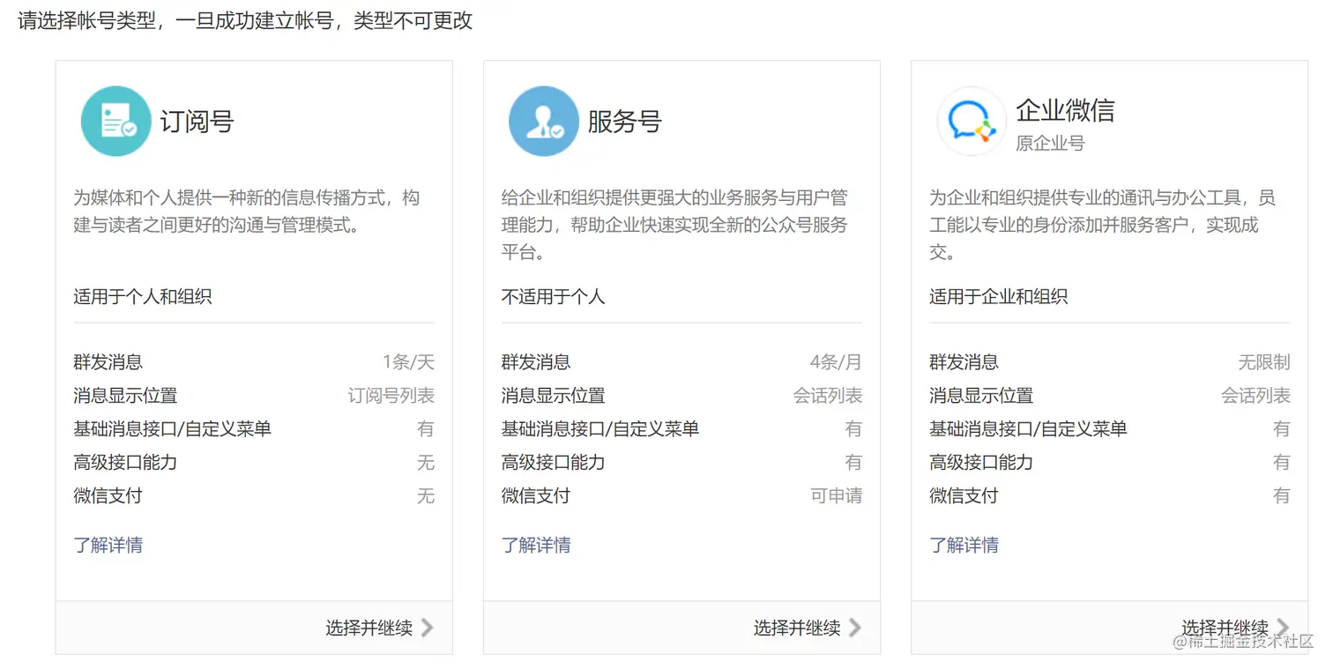
Task: Click the value 4条/月
Action: pyautogui.click(x=836, y=362)
